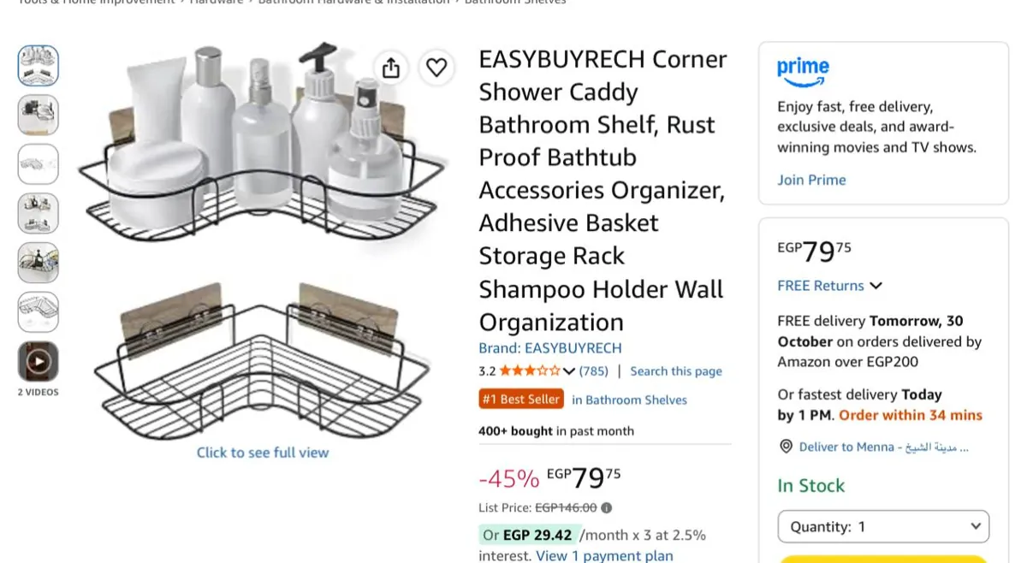This screenshot has height=563, width=1027.
Task: Open the 785 ratings link
Action: pyautogui.click(x=594, y=371)
